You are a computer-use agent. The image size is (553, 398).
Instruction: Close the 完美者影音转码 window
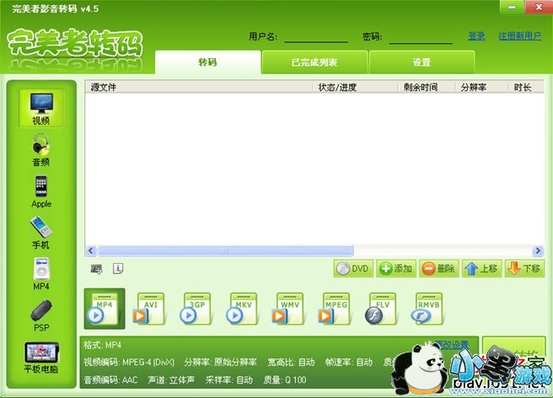click(x=539, y=7)
